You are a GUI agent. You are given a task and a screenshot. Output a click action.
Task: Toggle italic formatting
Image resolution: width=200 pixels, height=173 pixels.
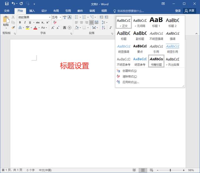pyautogui.click(x=25, y=22)
